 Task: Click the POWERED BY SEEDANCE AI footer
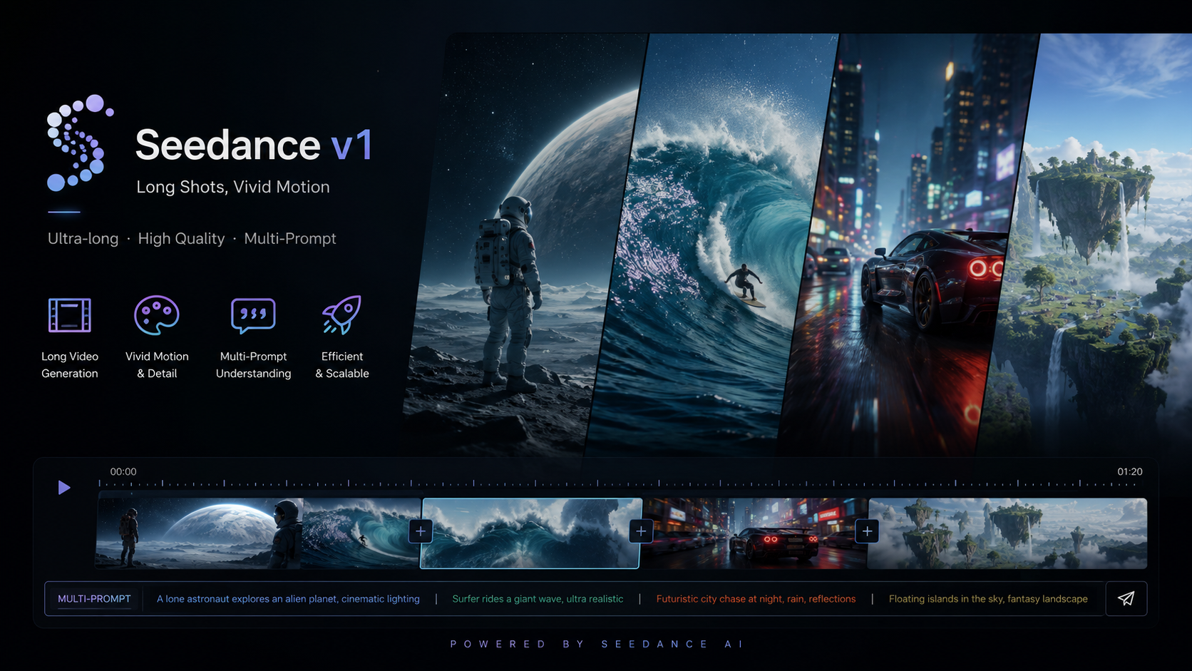597,644
